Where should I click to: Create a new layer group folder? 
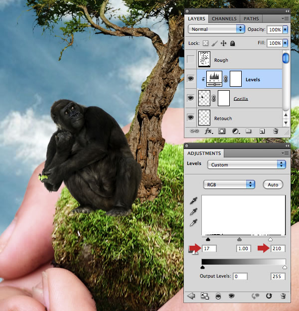(x=249, y=131)
